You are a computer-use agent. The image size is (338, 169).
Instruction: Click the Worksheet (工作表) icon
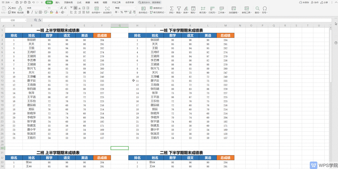(221, 8)
